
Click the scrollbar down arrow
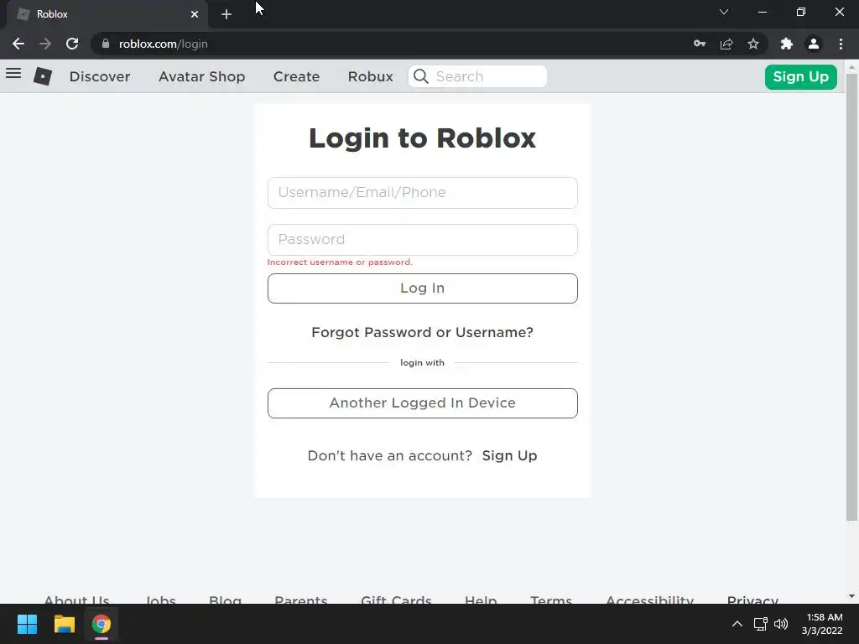[851, 596]
